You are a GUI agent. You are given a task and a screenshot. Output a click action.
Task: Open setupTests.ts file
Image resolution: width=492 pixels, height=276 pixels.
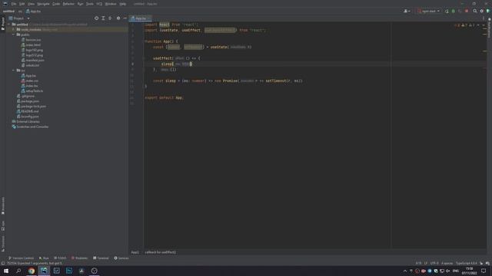(34, 91)
